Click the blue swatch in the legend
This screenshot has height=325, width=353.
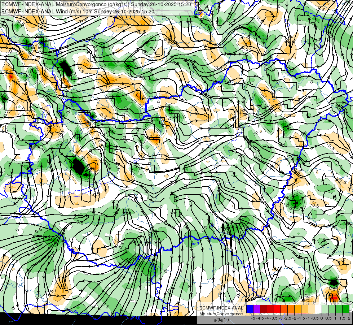coord(250,309)
